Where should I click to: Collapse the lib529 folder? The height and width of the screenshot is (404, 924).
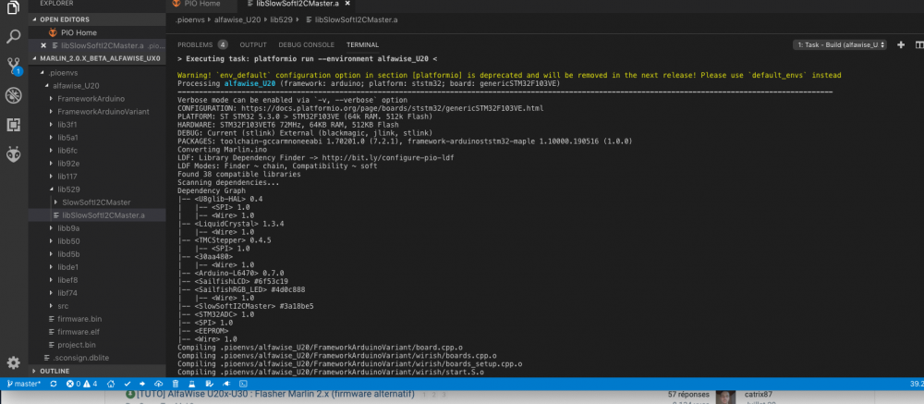(68, 190)
